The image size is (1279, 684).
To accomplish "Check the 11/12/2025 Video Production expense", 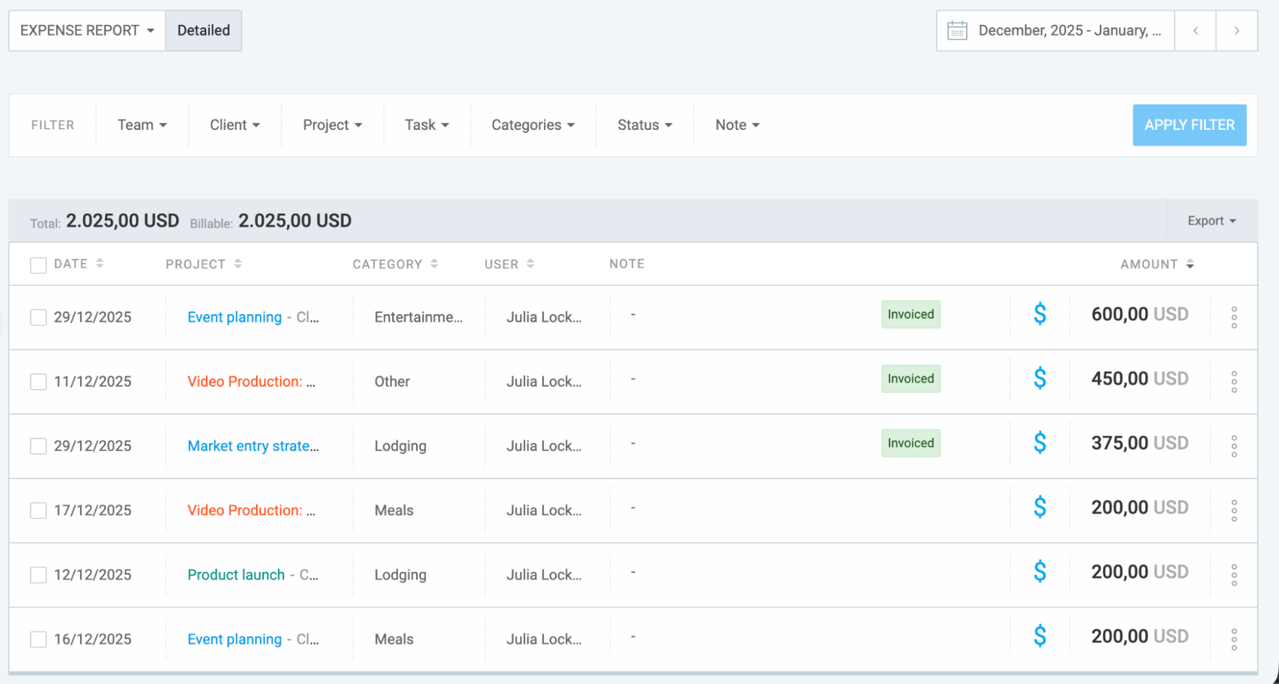I will (x=38, y=381).
